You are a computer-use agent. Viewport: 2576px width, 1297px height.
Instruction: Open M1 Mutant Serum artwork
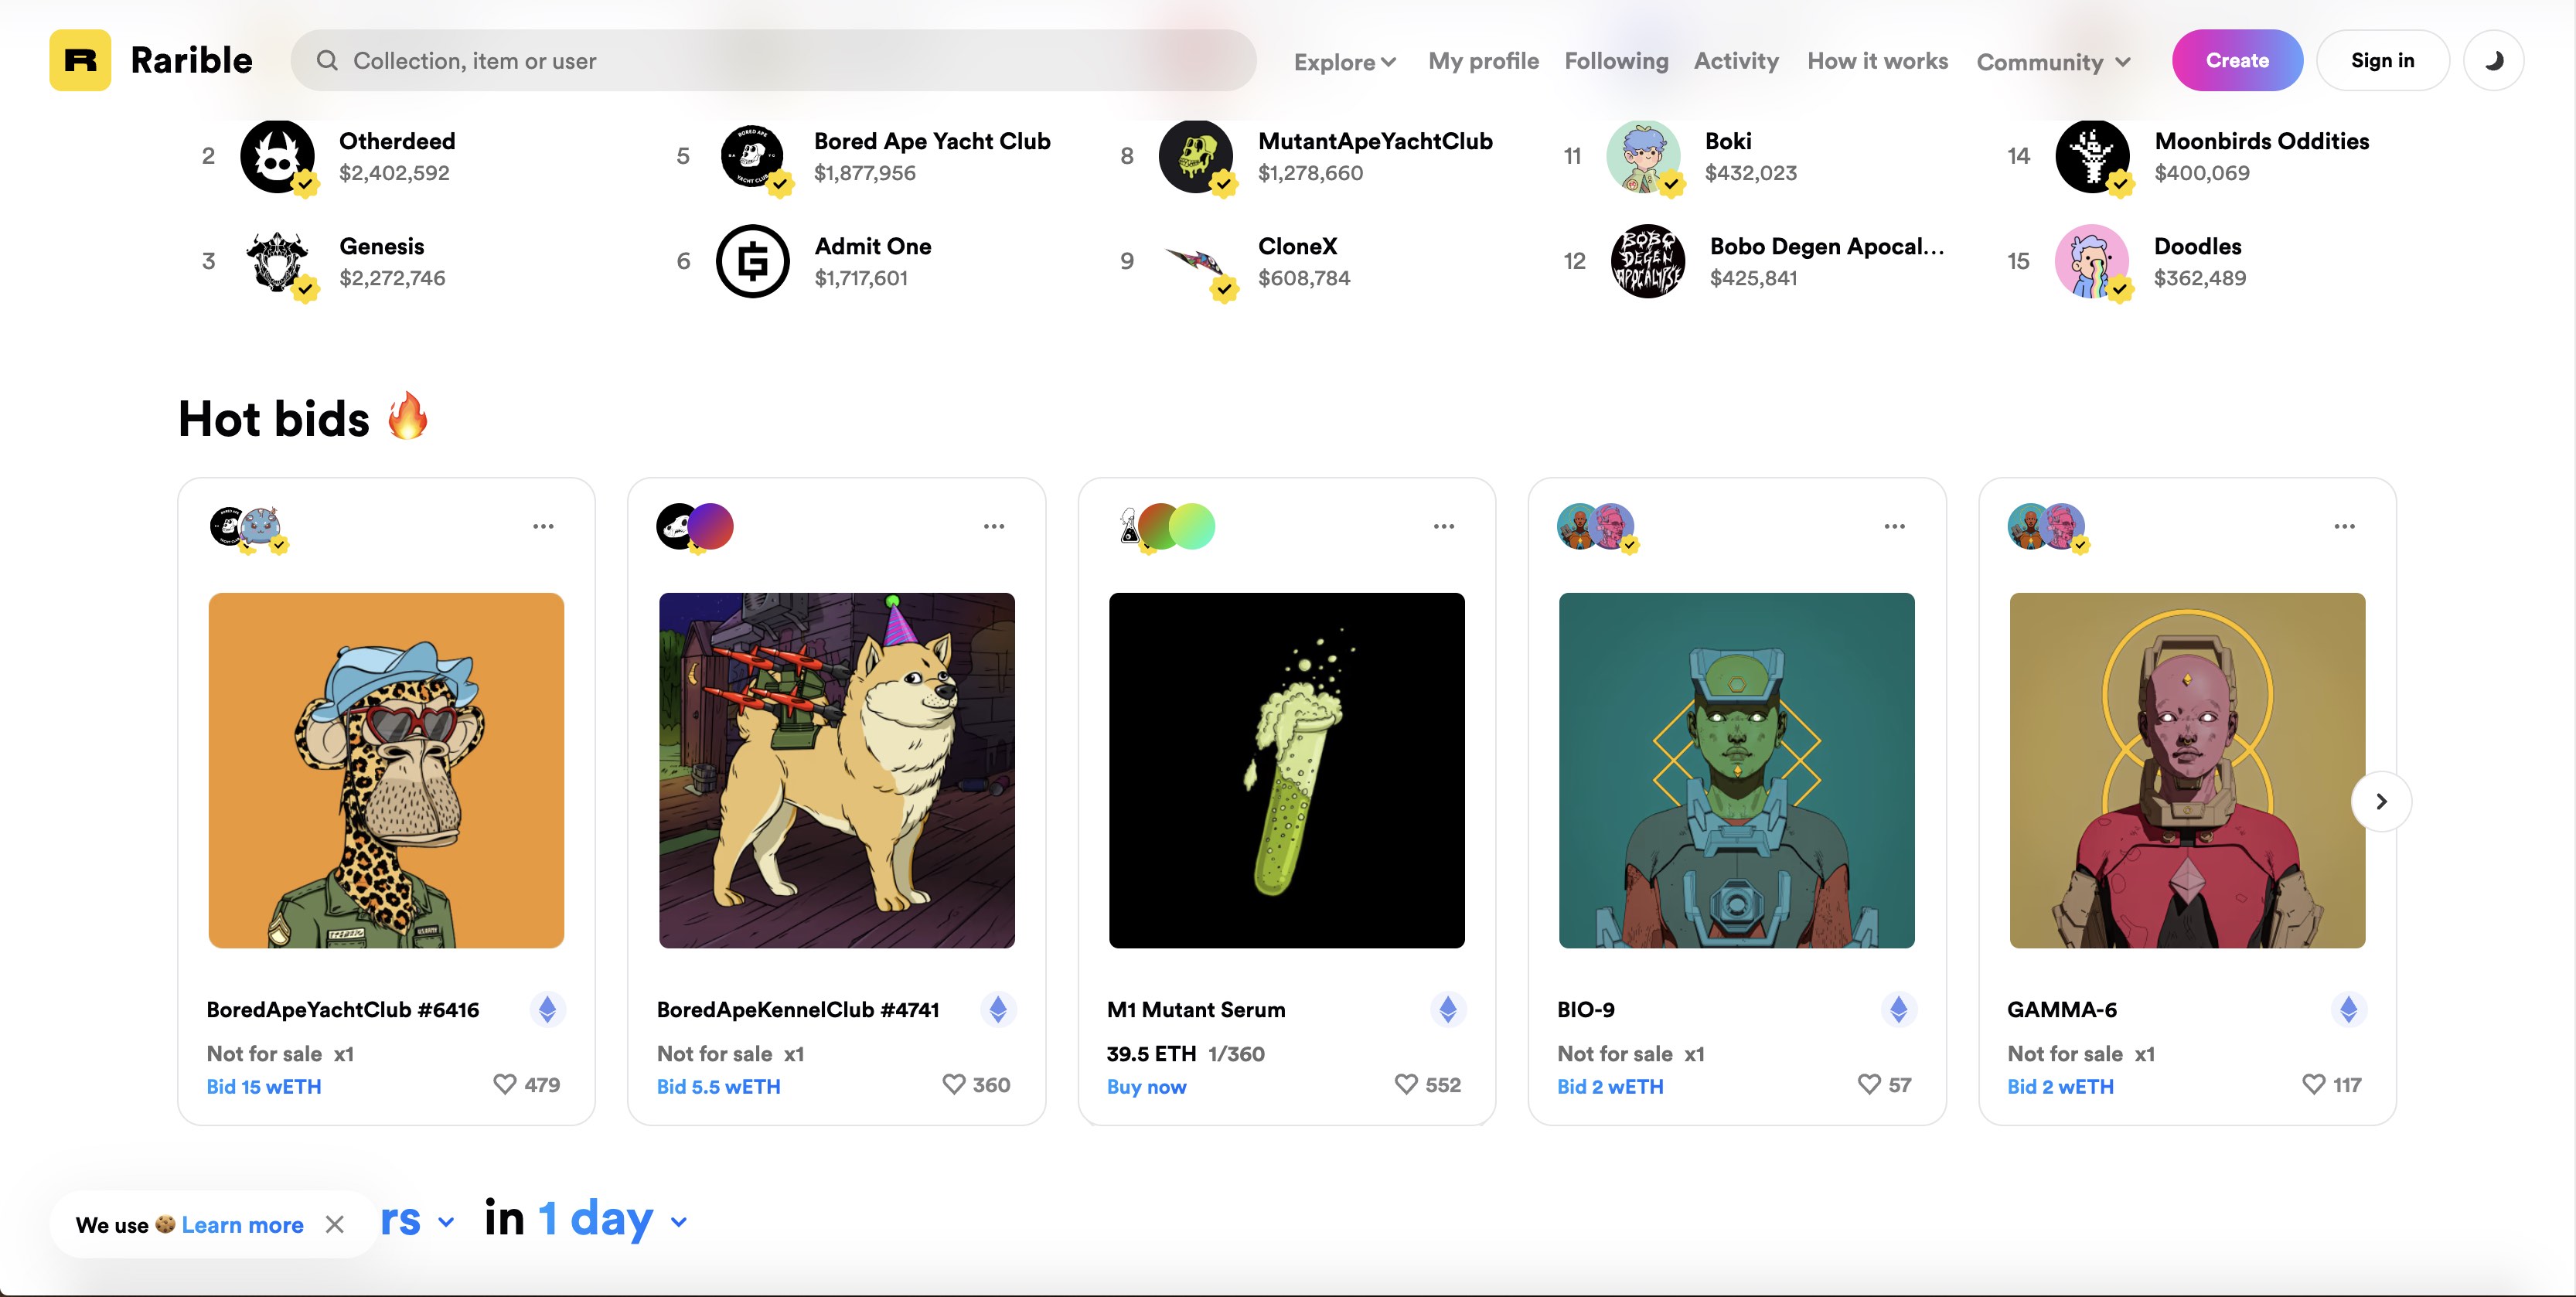1286,770
